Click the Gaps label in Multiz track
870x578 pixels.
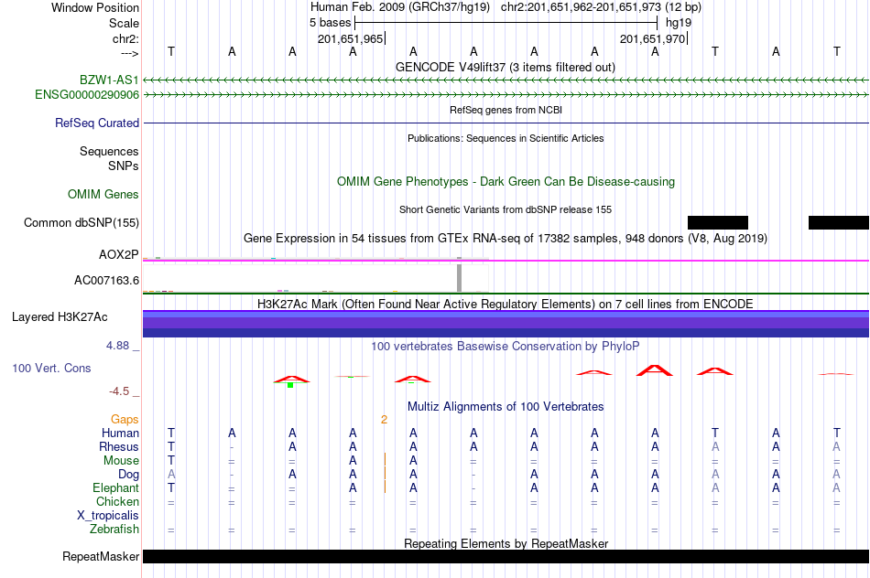point(125,420)
